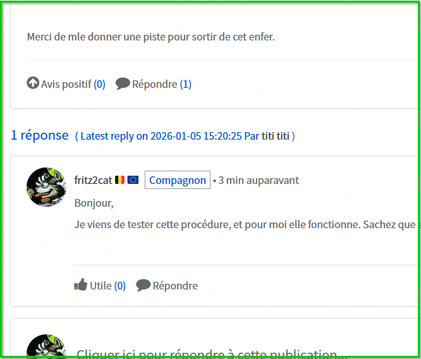The height and width of the screenshot is (359, 421).
Task: Click the speech bubble icon in fritz2cat's reply
Action: tap(143, 285)
